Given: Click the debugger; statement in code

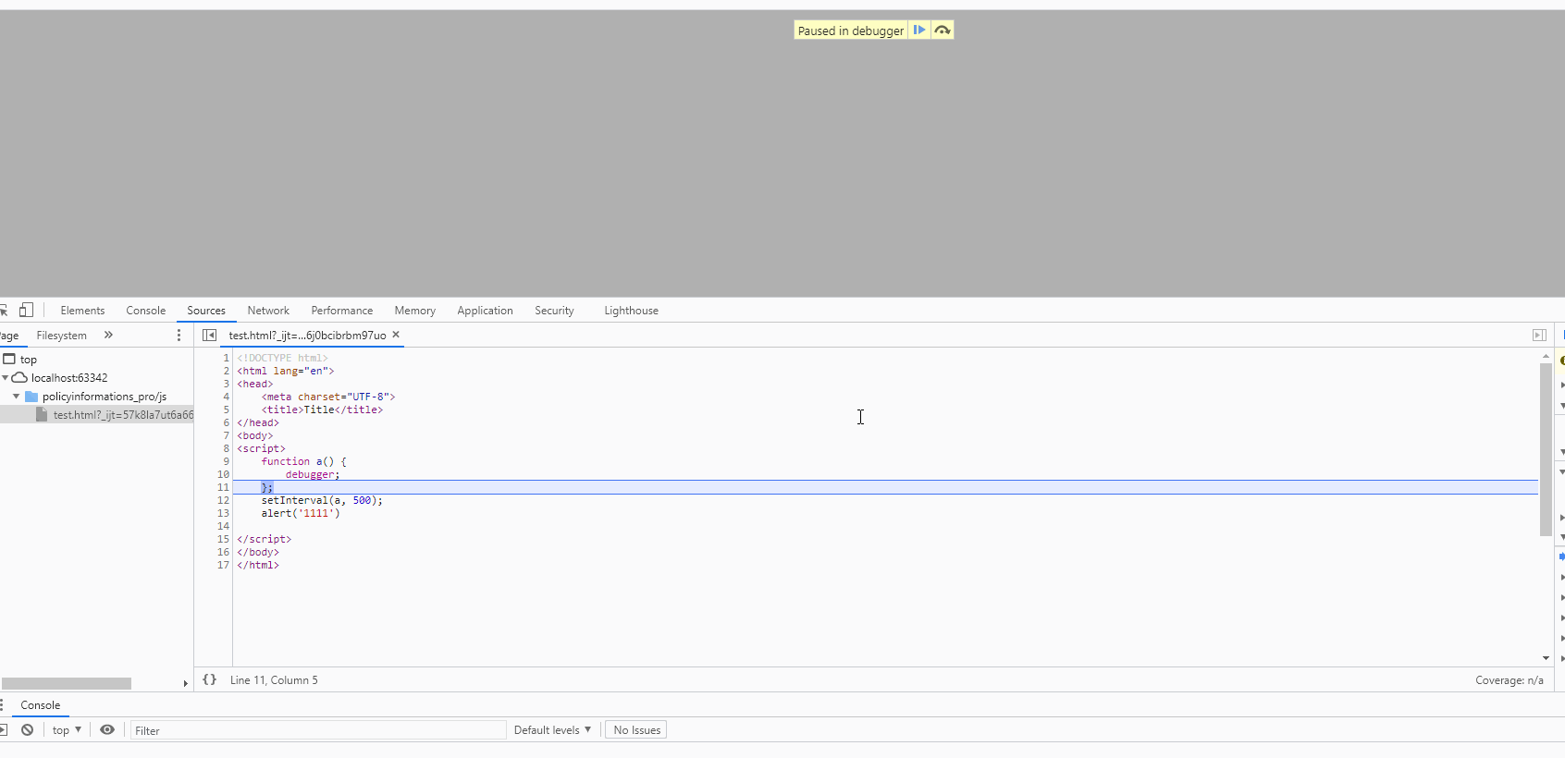Looking at the screenshot, I should (313, 474).
